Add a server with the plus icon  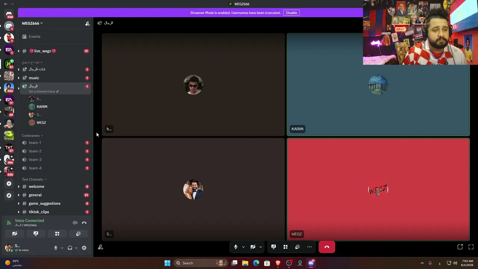9,183
